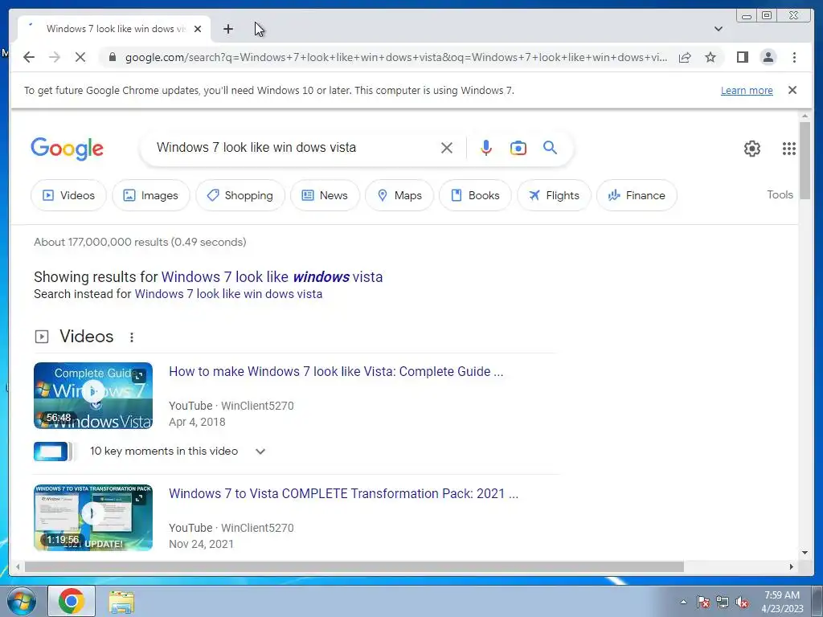Image resolution: width=823 pixels, height=617 pixels.
Task: Open the Windows Start menu
Action: tap(22, 601)
